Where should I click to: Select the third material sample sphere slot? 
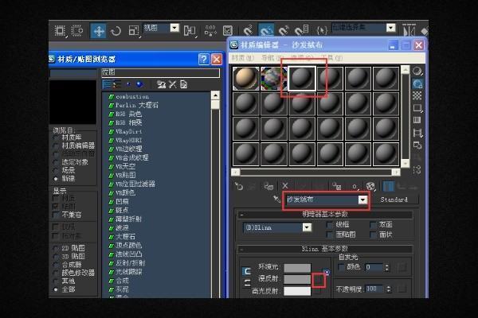302,79
